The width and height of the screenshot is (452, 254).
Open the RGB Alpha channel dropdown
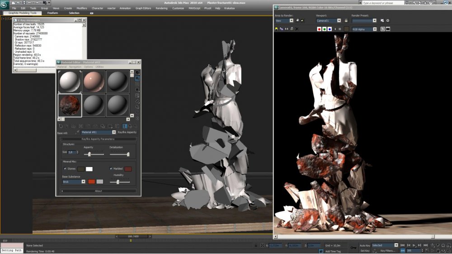[x=374, y=29]
